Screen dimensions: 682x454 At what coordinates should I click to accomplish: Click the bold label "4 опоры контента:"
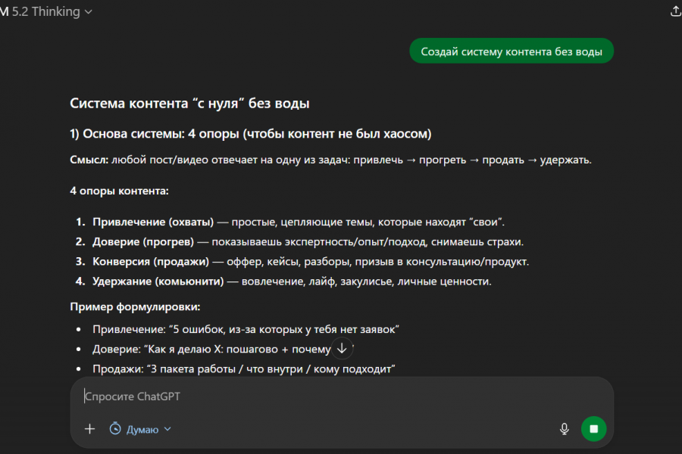(x=119, y=191)
